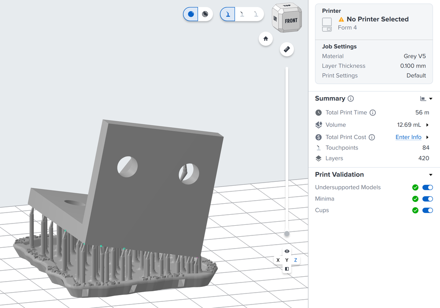Show info for Total Print Time
440x308 pixels.
(372, 113)
